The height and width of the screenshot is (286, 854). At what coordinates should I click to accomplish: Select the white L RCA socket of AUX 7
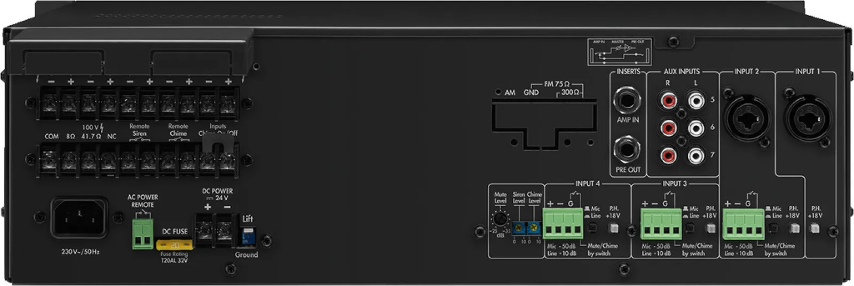[695, 155]
